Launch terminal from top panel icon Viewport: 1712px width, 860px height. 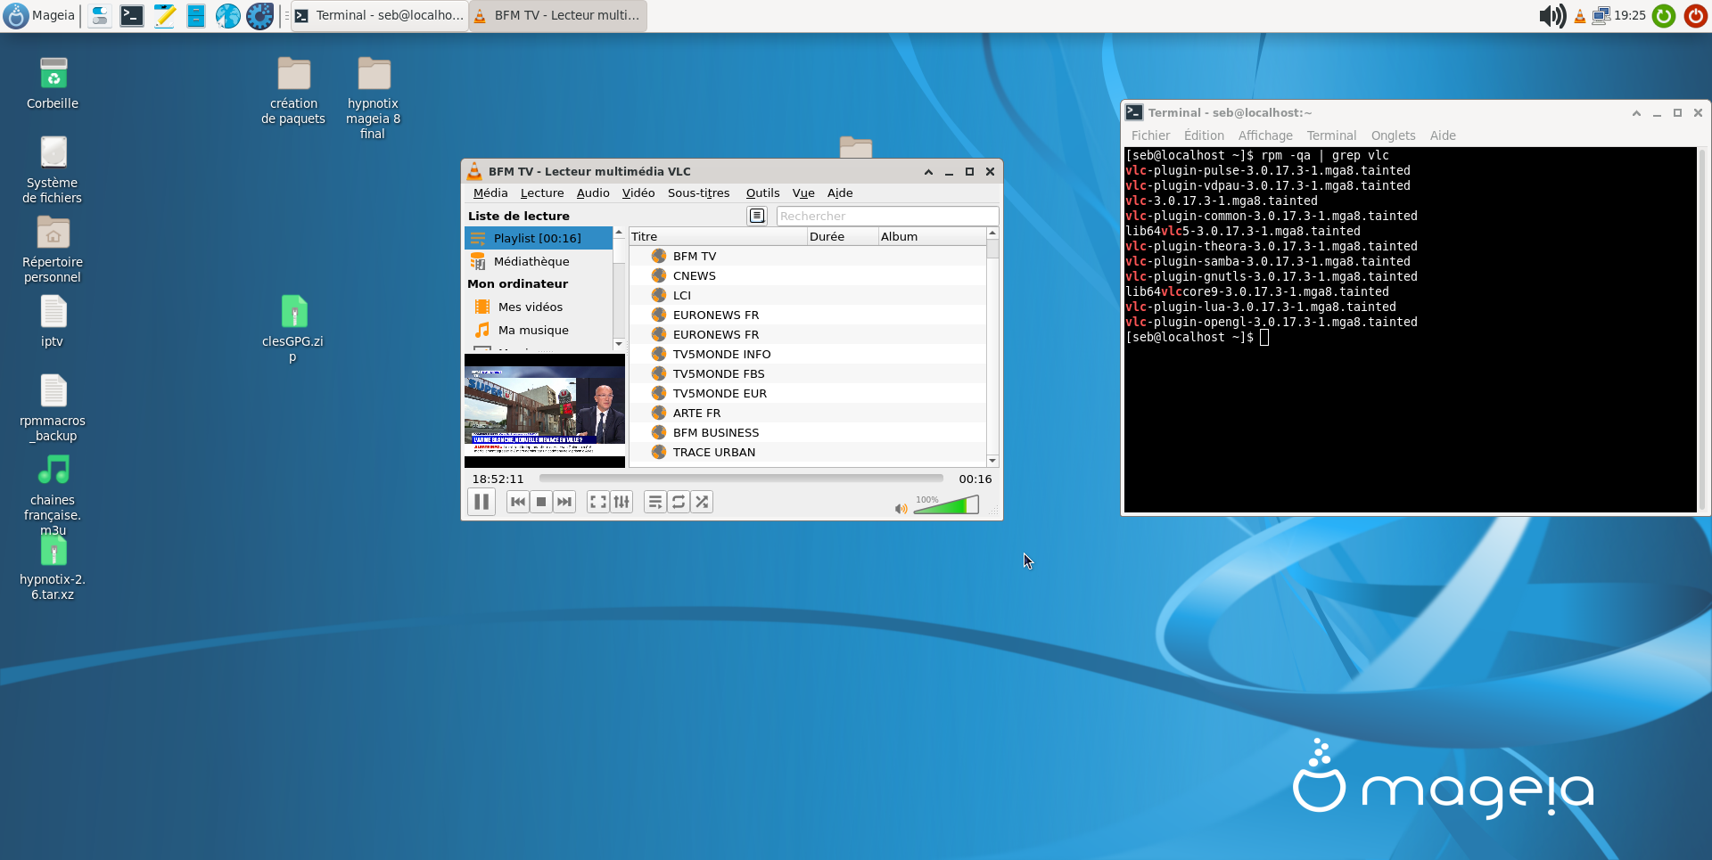pos(132,15)
